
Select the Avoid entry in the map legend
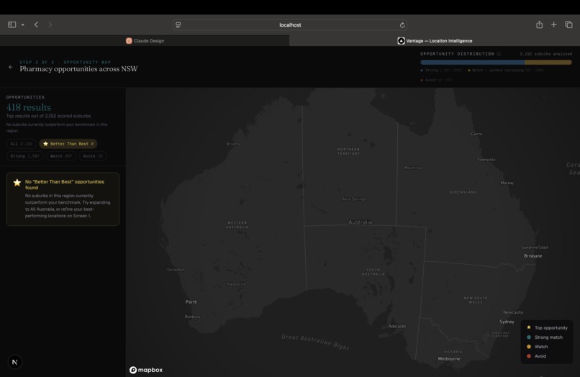536,356
